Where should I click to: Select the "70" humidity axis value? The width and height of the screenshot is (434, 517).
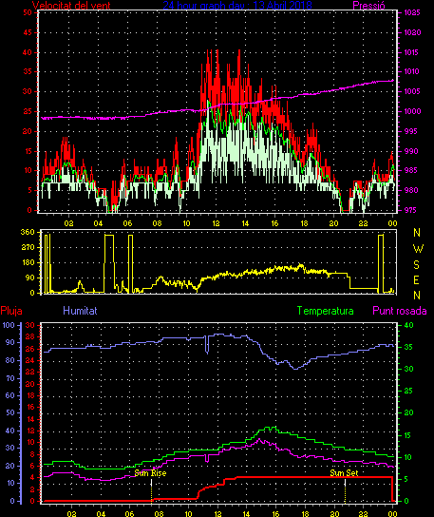[10, 378]
